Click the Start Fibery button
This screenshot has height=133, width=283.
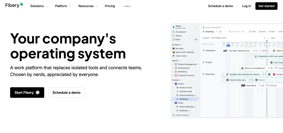pos(27,92)
